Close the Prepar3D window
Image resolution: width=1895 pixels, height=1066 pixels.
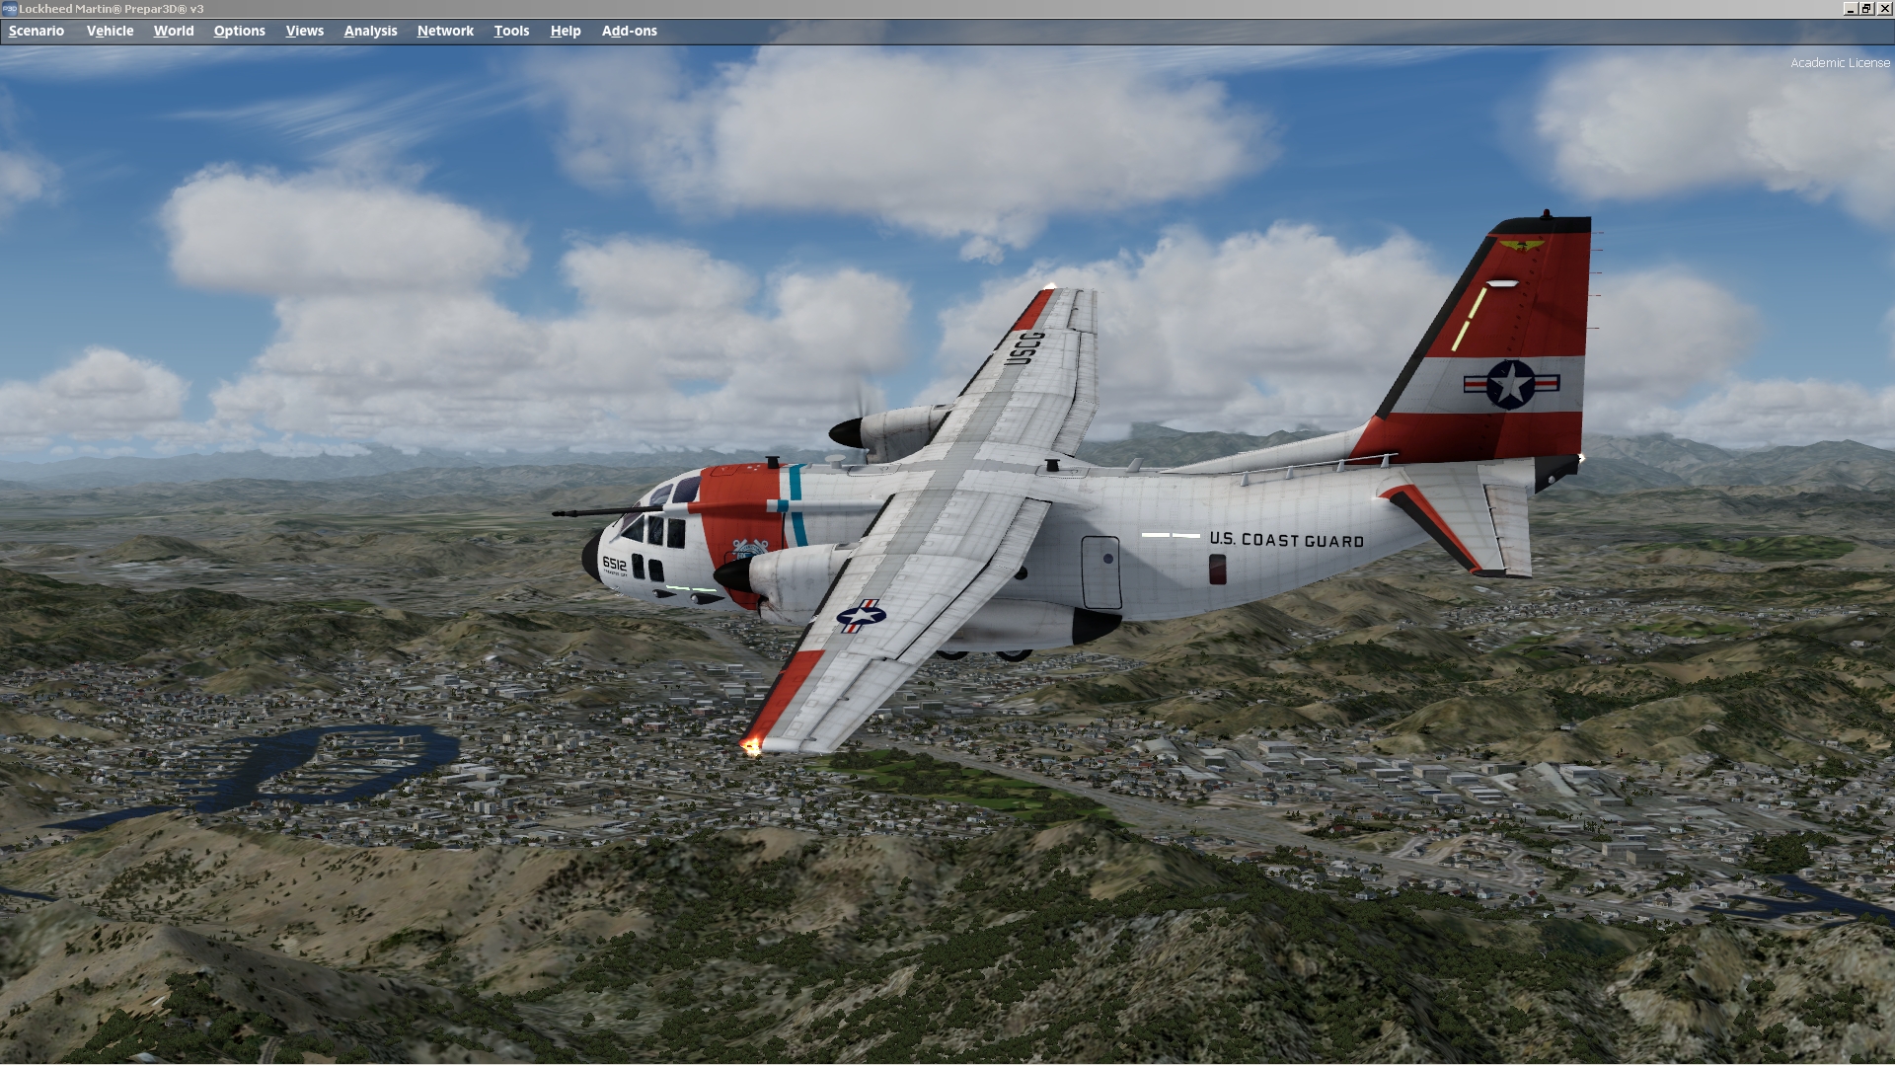tap(1884, 8)
